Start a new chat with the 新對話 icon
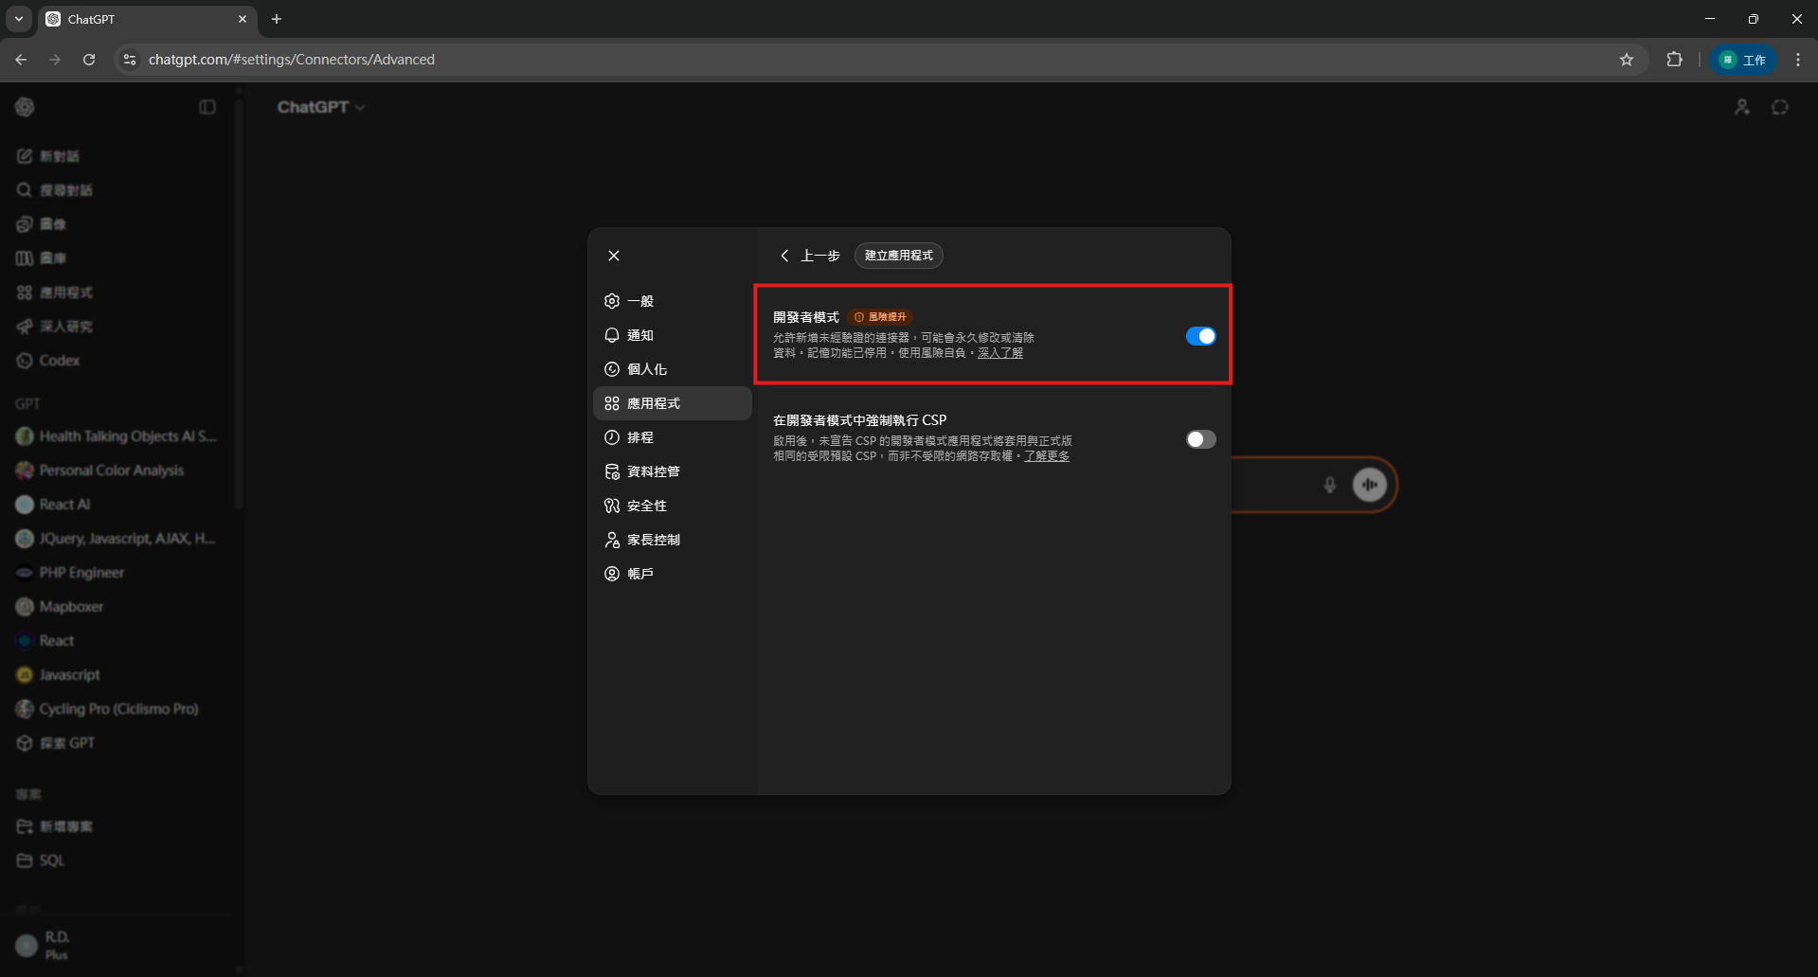Image resolution: width=1818 pixels, height=977 pixels. click(25, 156)
